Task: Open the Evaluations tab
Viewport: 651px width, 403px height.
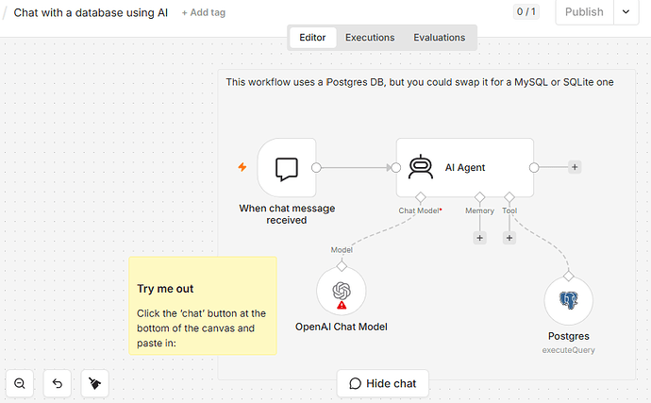Action: pos(440,38)
